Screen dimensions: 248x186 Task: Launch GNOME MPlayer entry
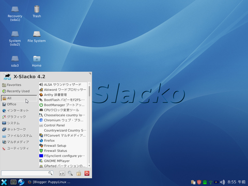[63, 161]
